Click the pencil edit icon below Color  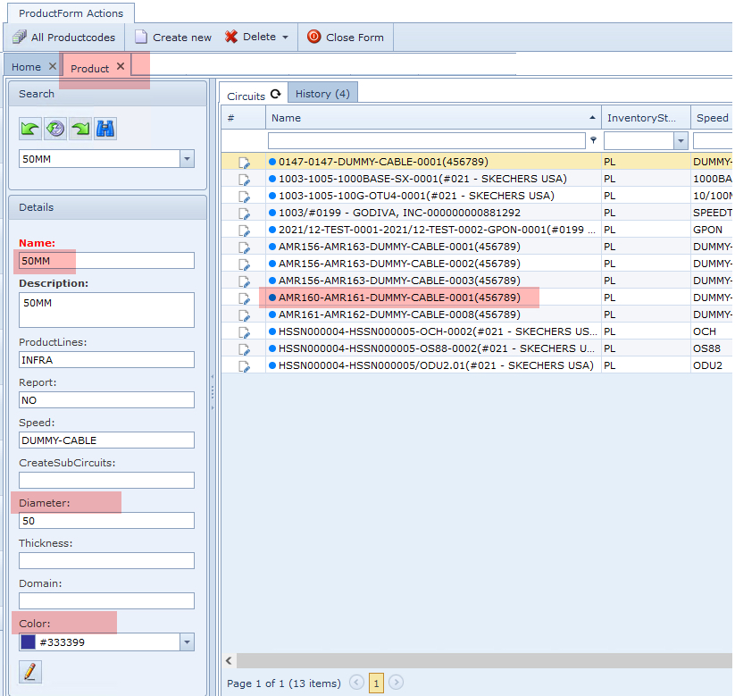point(30,671)
